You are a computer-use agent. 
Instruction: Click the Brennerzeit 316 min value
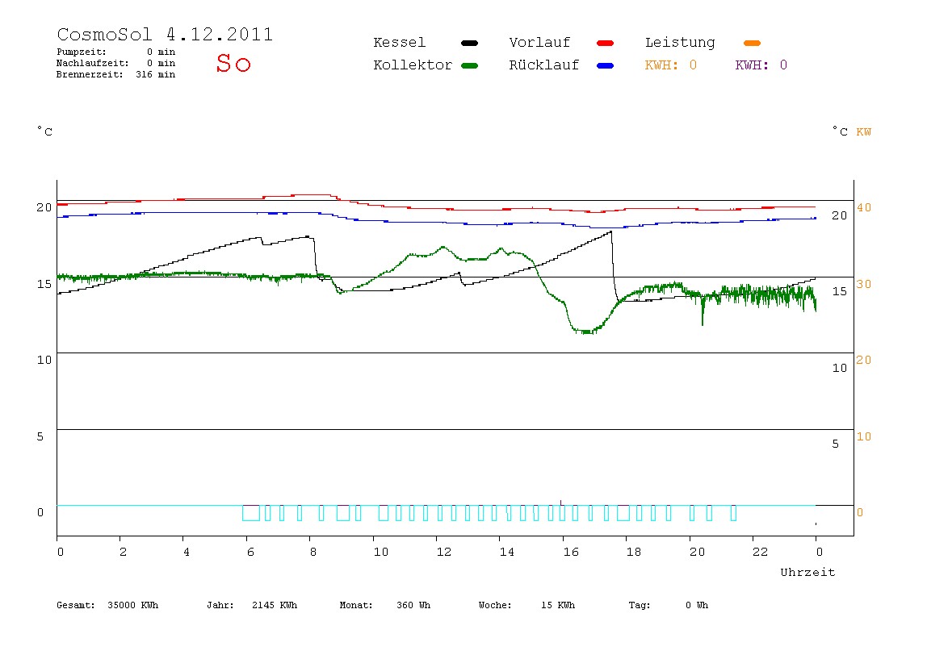(x=156, y=74)
